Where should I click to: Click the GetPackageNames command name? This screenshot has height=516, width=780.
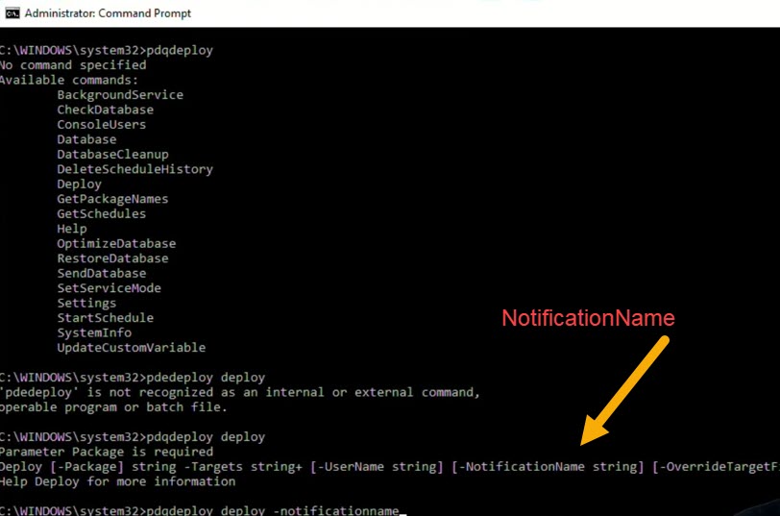pos(113,199)
